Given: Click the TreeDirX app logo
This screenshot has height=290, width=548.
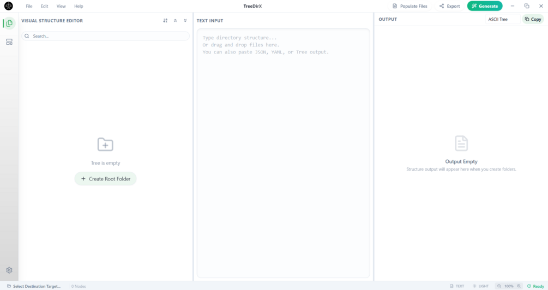Looking at the screenshot, I should pyautogui.click(x=8, y=6).
